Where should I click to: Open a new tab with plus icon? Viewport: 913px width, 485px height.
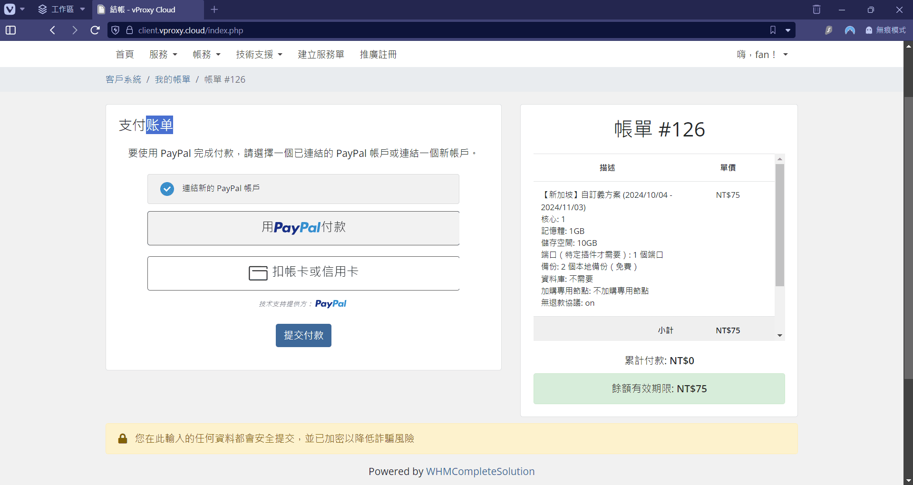coord(214,10)
